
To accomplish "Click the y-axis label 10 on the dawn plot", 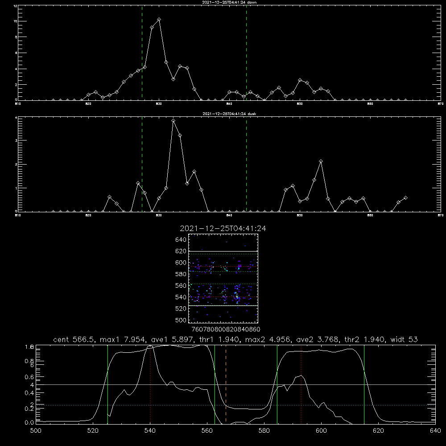I will (15, 21).
